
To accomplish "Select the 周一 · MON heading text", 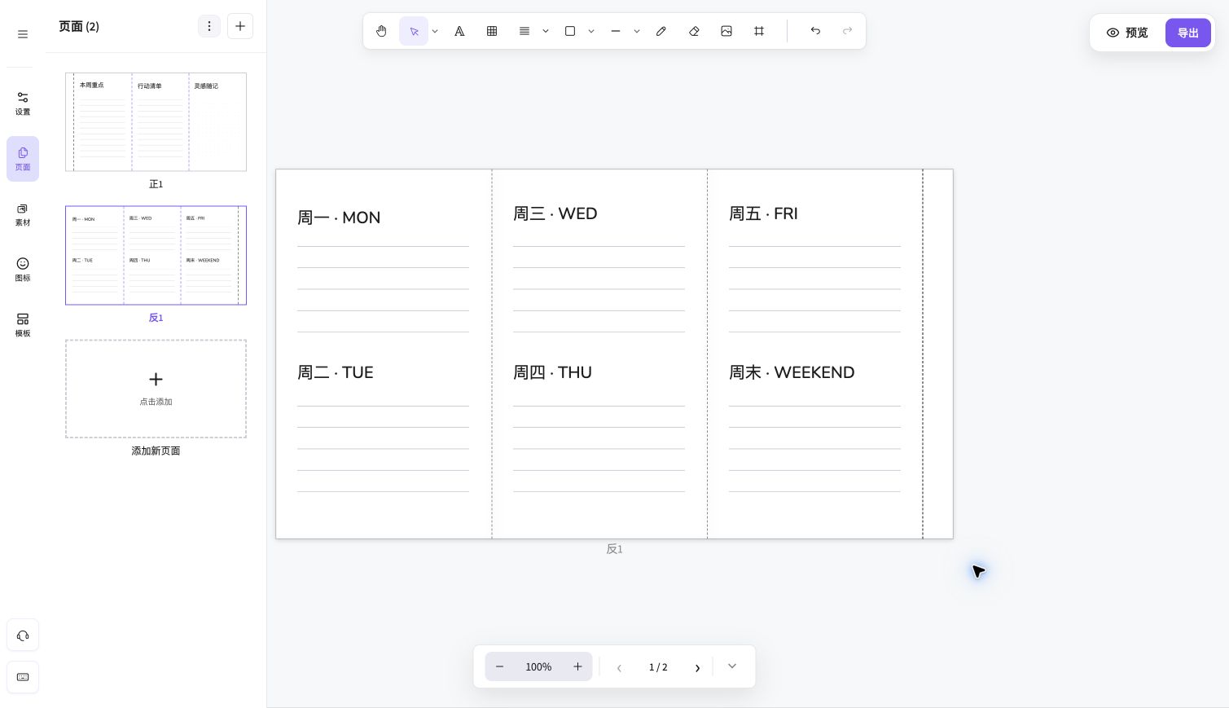I will tap(339, 218).
